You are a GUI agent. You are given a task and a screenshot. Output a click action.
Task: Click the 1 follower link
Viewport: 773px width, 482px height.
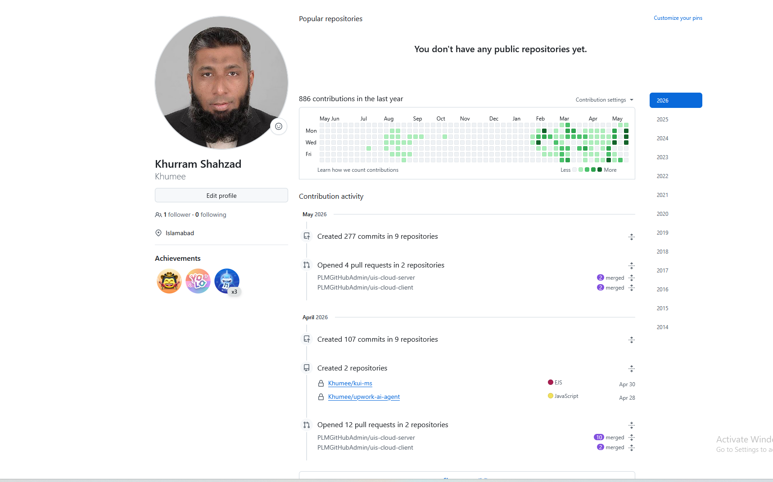coord(177,215)
